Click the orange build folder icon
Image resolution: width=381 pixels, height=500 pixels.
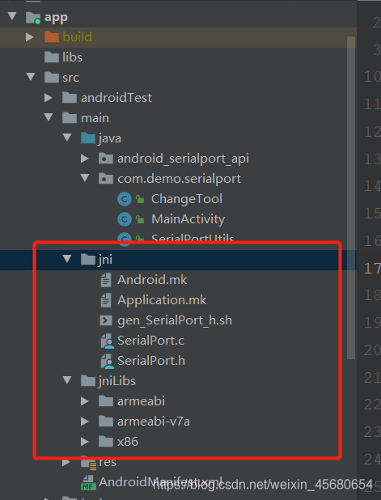52,37
